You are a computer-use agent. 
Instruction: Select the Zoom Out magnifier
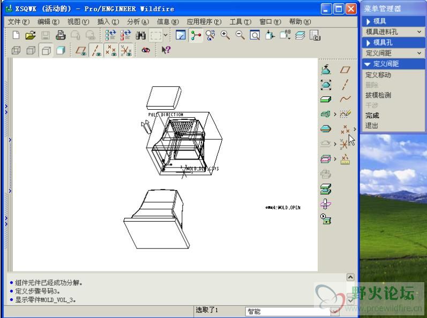240,35
